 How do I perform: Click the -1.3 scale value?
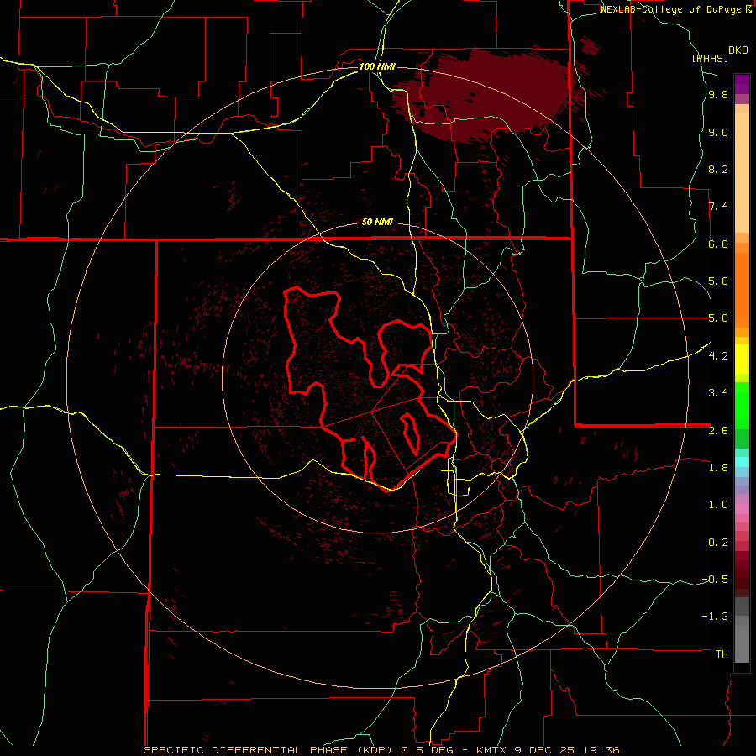point(715,617)
